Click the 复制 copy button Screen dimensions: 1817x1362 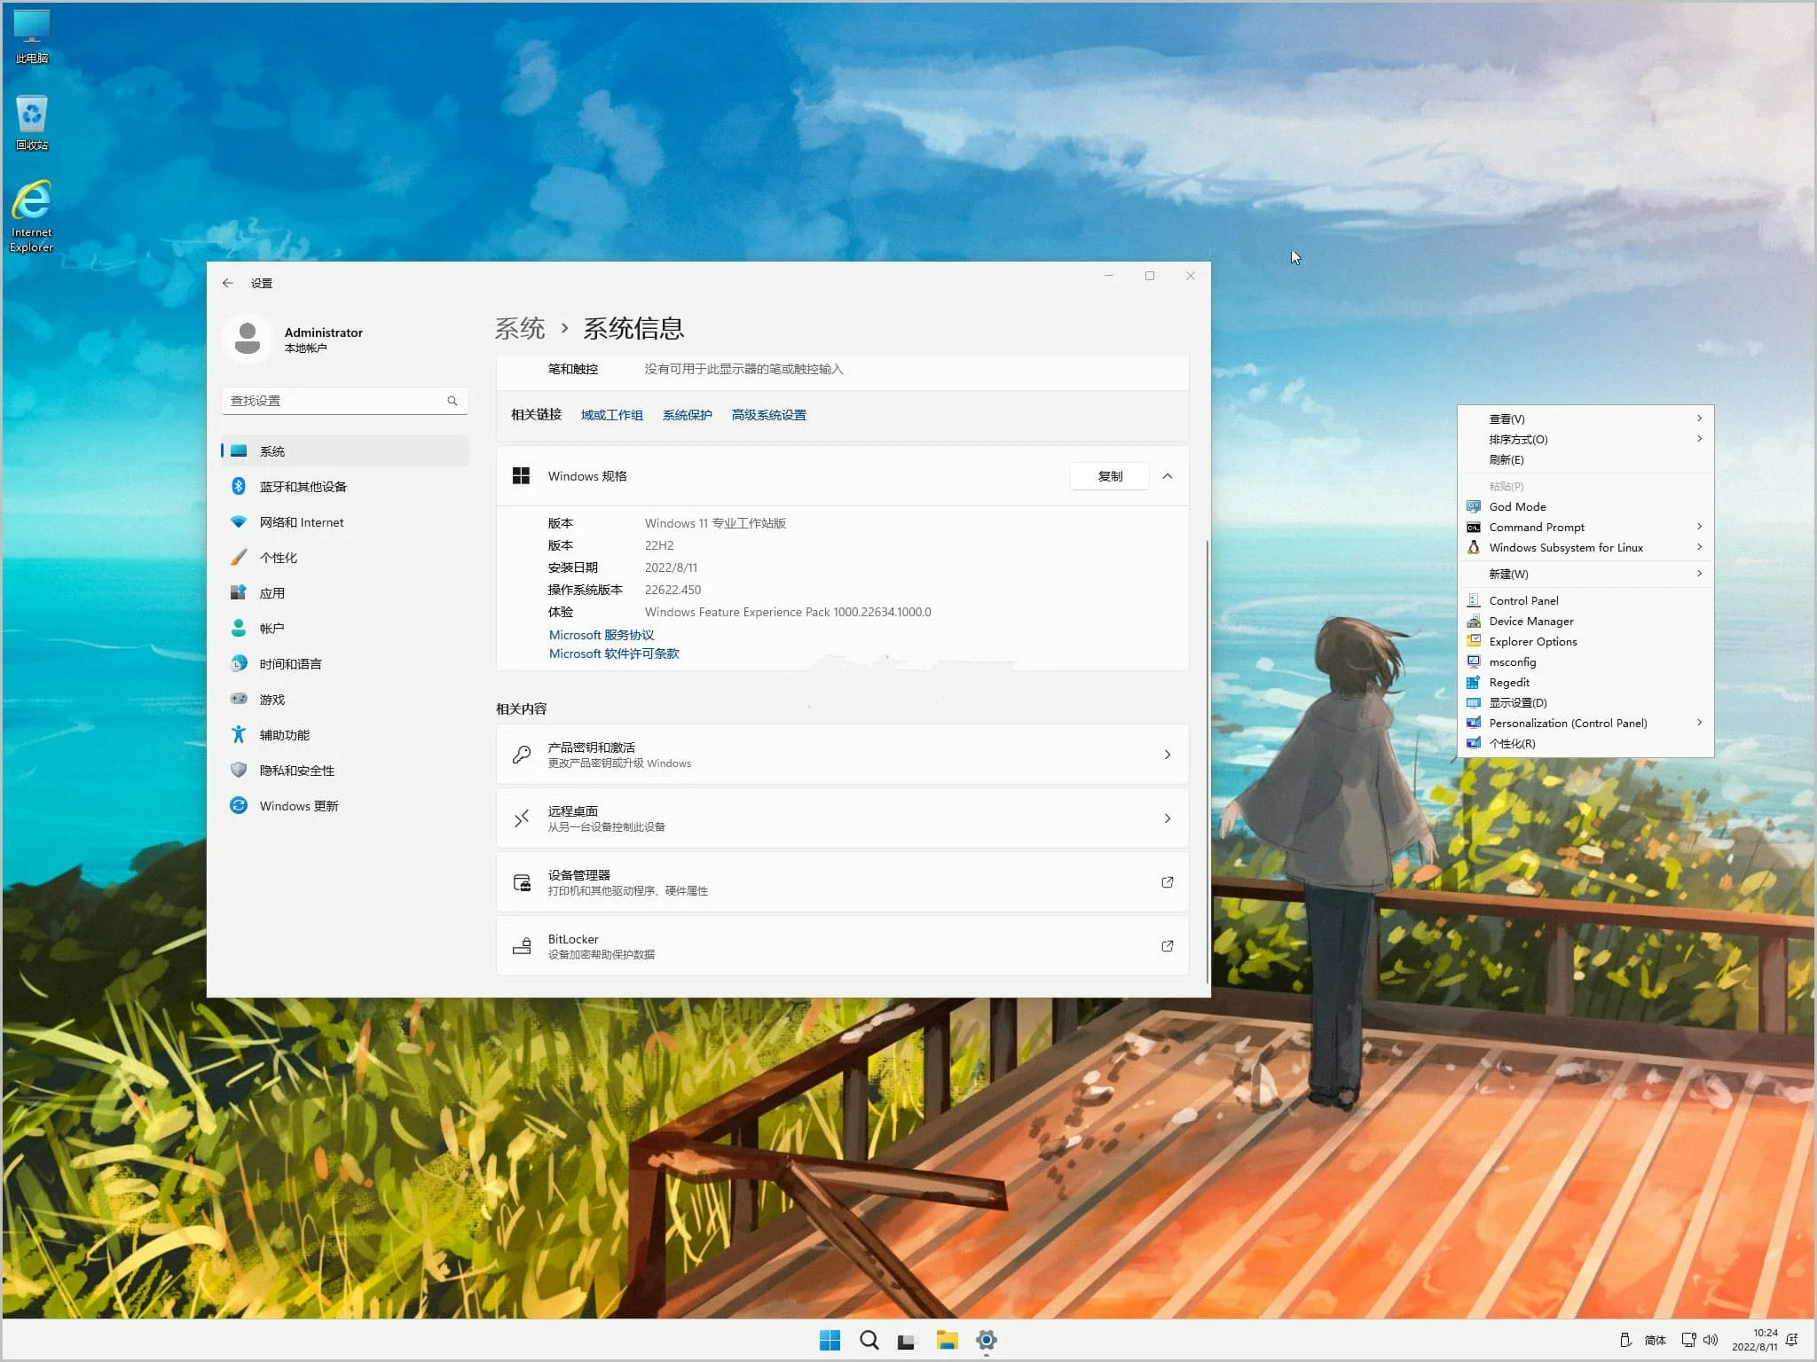[1109, 476]
